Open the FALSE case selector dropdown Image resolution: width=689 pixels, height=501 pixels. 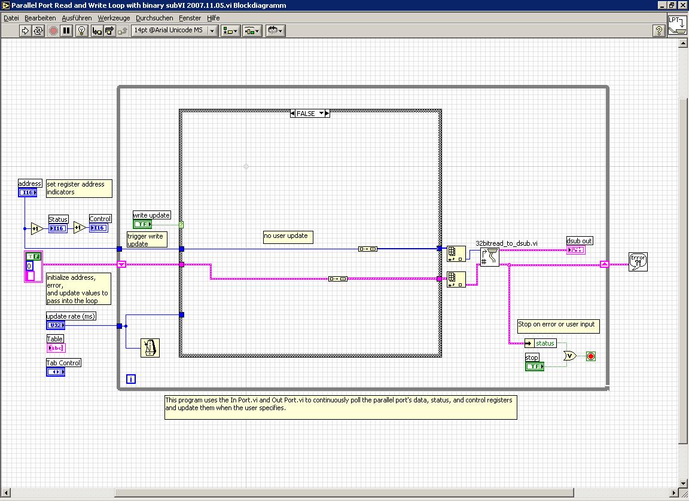click(321, 113)
